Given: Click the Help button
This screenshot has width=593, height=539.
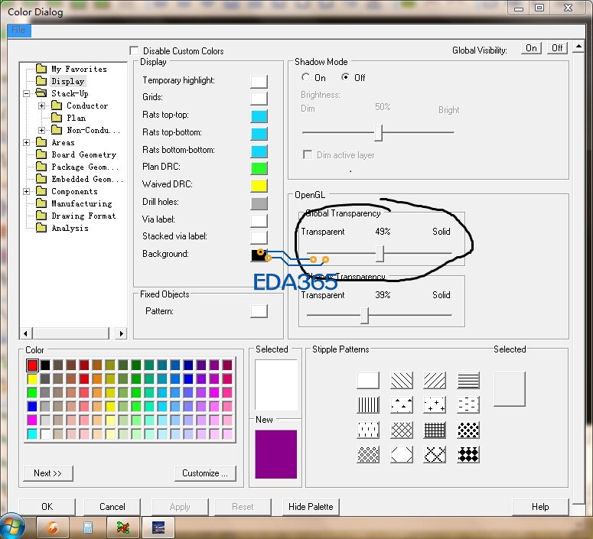Looking at the screenshot, I should point(540,507).
